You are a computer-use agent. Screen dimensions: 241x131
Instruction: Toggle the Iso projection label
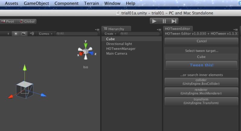pos(86,67)
